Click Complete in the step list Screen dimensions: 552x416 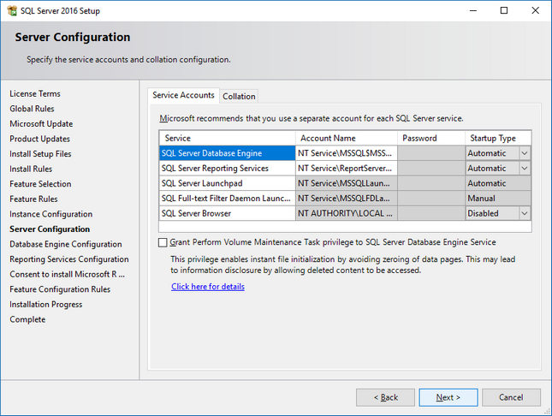point(27,319)
